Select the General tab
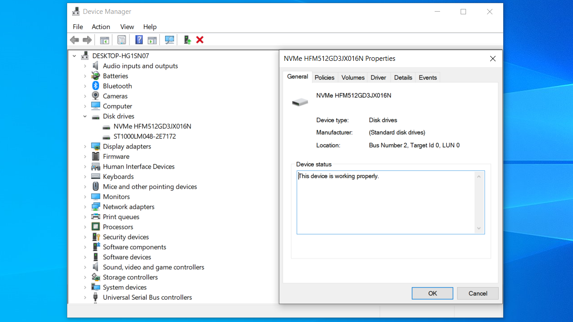 [x=298, y=77]
